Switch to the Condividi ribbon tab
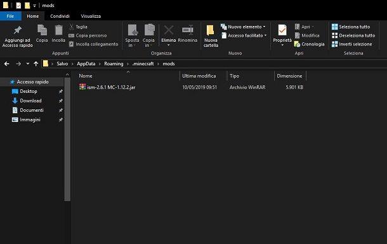 click(60, 16)
